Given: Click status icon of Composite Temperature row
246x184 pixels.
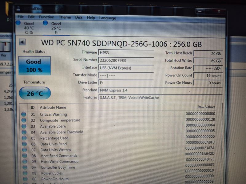Looking at the screenshot, I should click(x=24, y=120).
